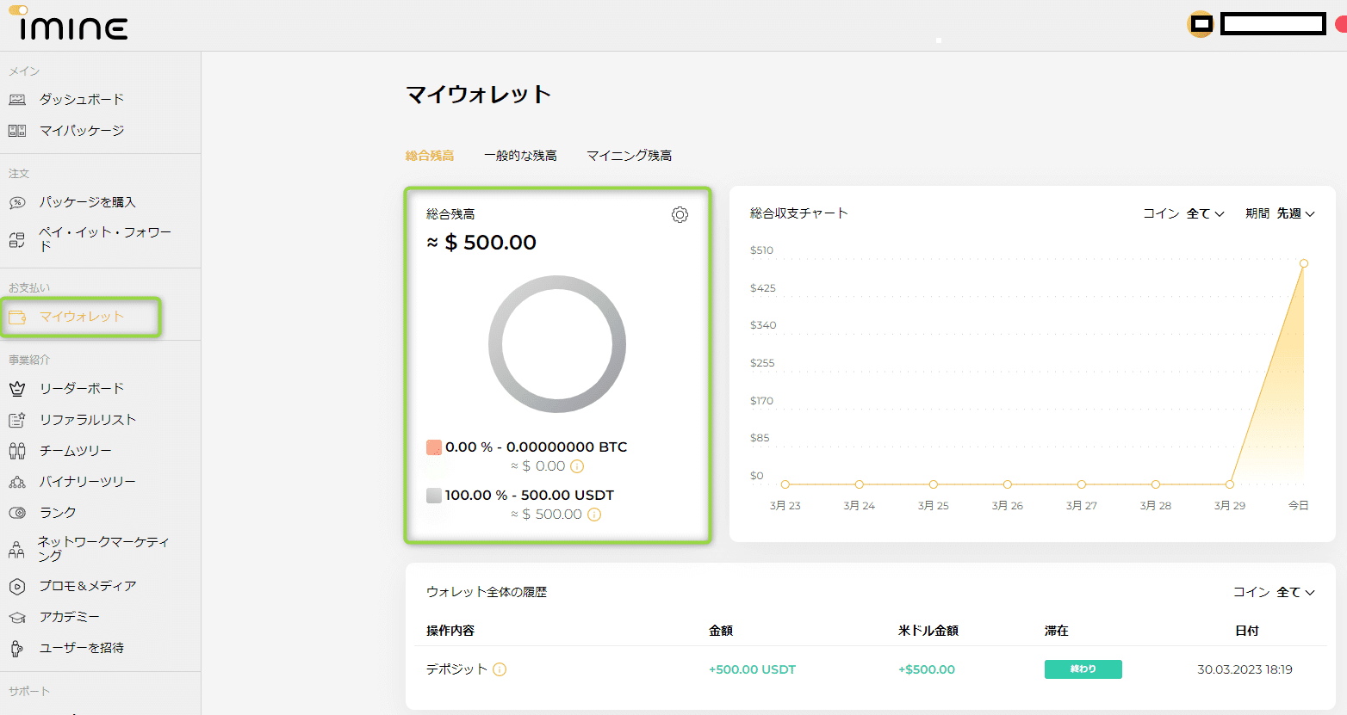1347x715 pixels.
Task: Open リーダーボード crown icon in sidebar
Action: point(17,389)
